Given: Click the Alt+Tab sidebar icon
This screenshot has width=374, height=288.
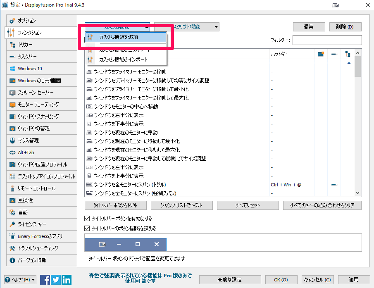Looking at the screenshot, I should click(12, 152).
